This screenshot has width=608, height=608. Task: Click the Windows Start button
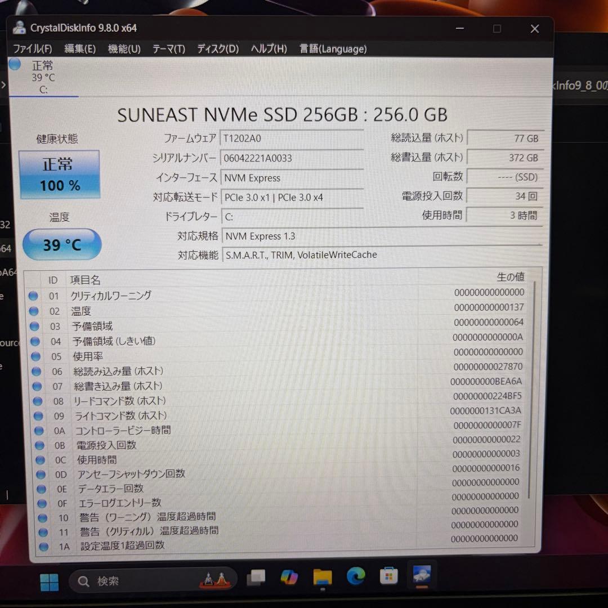pos(50,580)
